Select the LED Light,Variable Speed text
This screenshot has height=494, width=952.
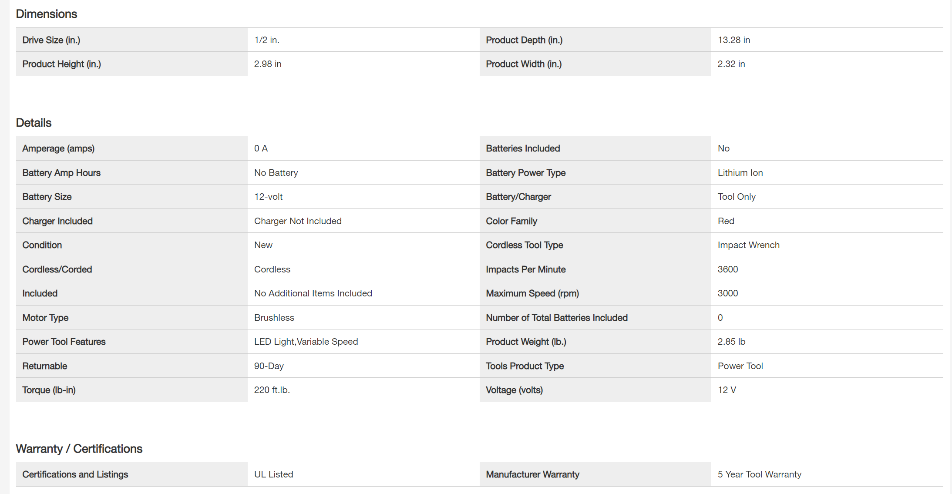click(306, 342)
